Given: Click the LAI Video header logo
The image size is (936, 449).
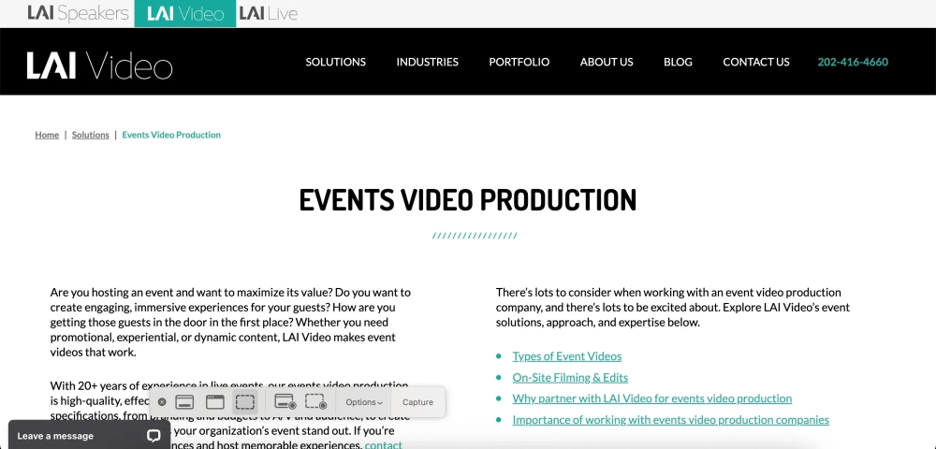Looking at the screenshot, I should tap(100, 65).
